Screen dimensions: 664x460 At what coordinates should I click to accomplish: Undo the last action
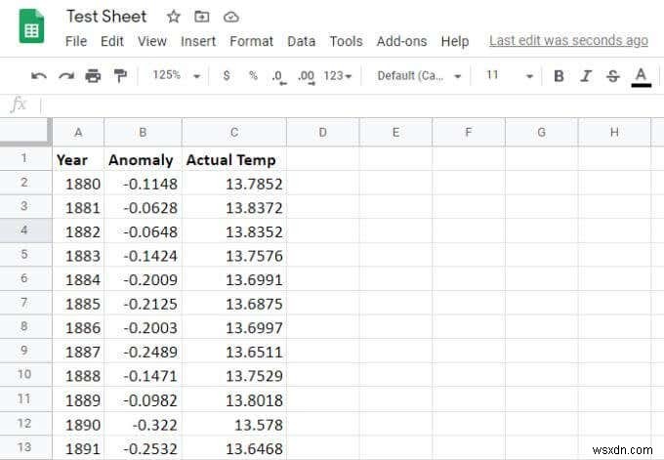tap(39, 76)
